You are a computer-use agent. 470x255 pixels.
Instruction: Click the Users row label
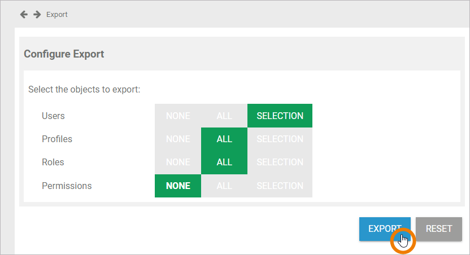[53, 116]
